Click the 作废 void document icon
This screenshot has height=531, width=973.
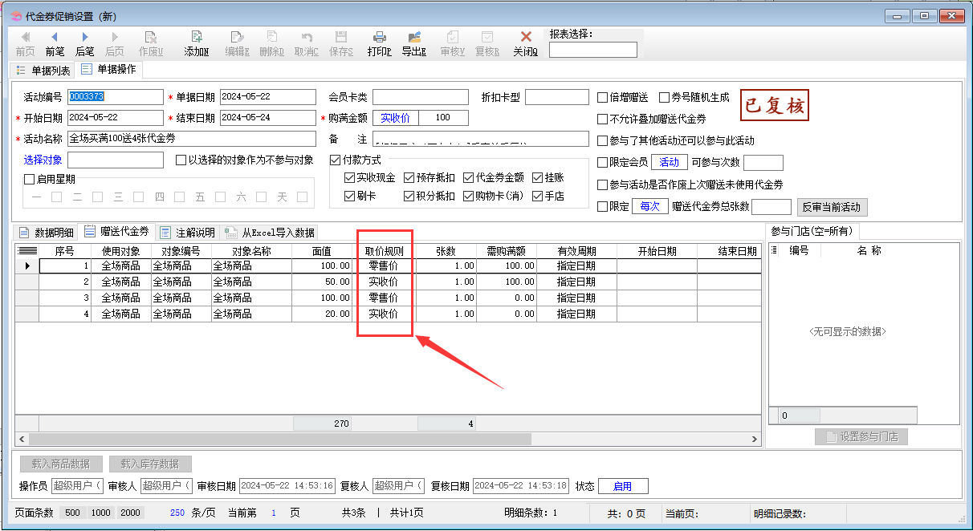150,43
